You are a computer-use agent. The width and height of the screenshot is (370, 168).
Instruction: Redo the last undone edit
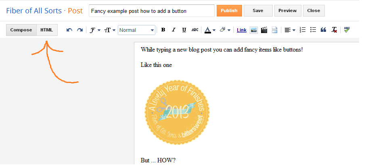point(80,30)
